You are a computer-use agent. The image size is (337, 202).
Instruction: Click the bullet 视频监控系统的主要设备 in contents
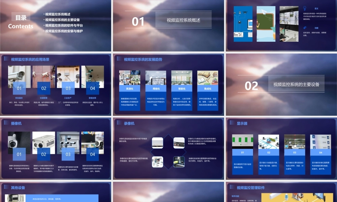[62, 20]
